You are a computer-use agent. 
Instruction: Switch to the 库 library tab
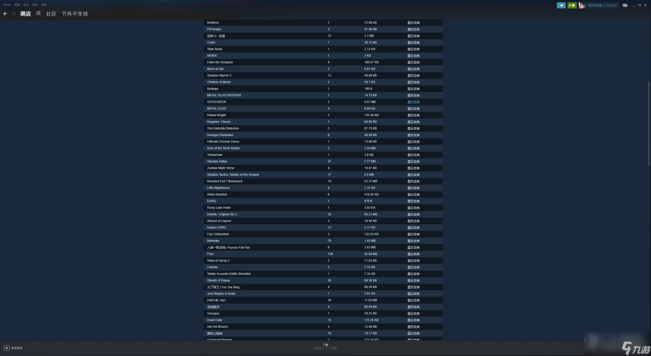[x=39, y=14]
